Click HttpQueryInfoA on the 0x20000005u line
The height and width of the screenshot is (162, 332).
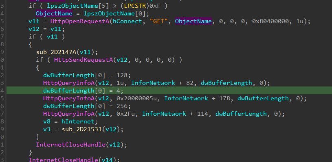point(69,98)
